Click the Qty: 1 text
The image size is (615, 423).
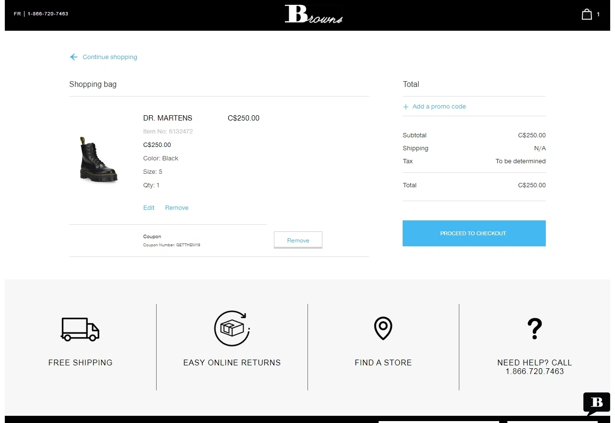(x=151, y=185)
